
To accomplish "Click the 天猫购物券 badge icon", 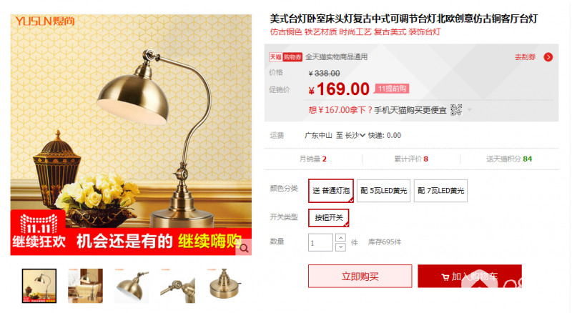I will click(285, 57).
